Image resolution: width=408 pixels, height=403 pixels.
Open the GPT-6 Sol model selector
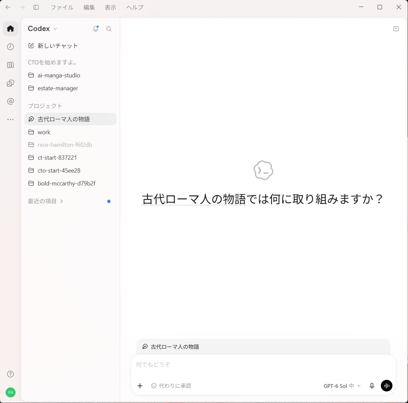click(x=342, y=386)
